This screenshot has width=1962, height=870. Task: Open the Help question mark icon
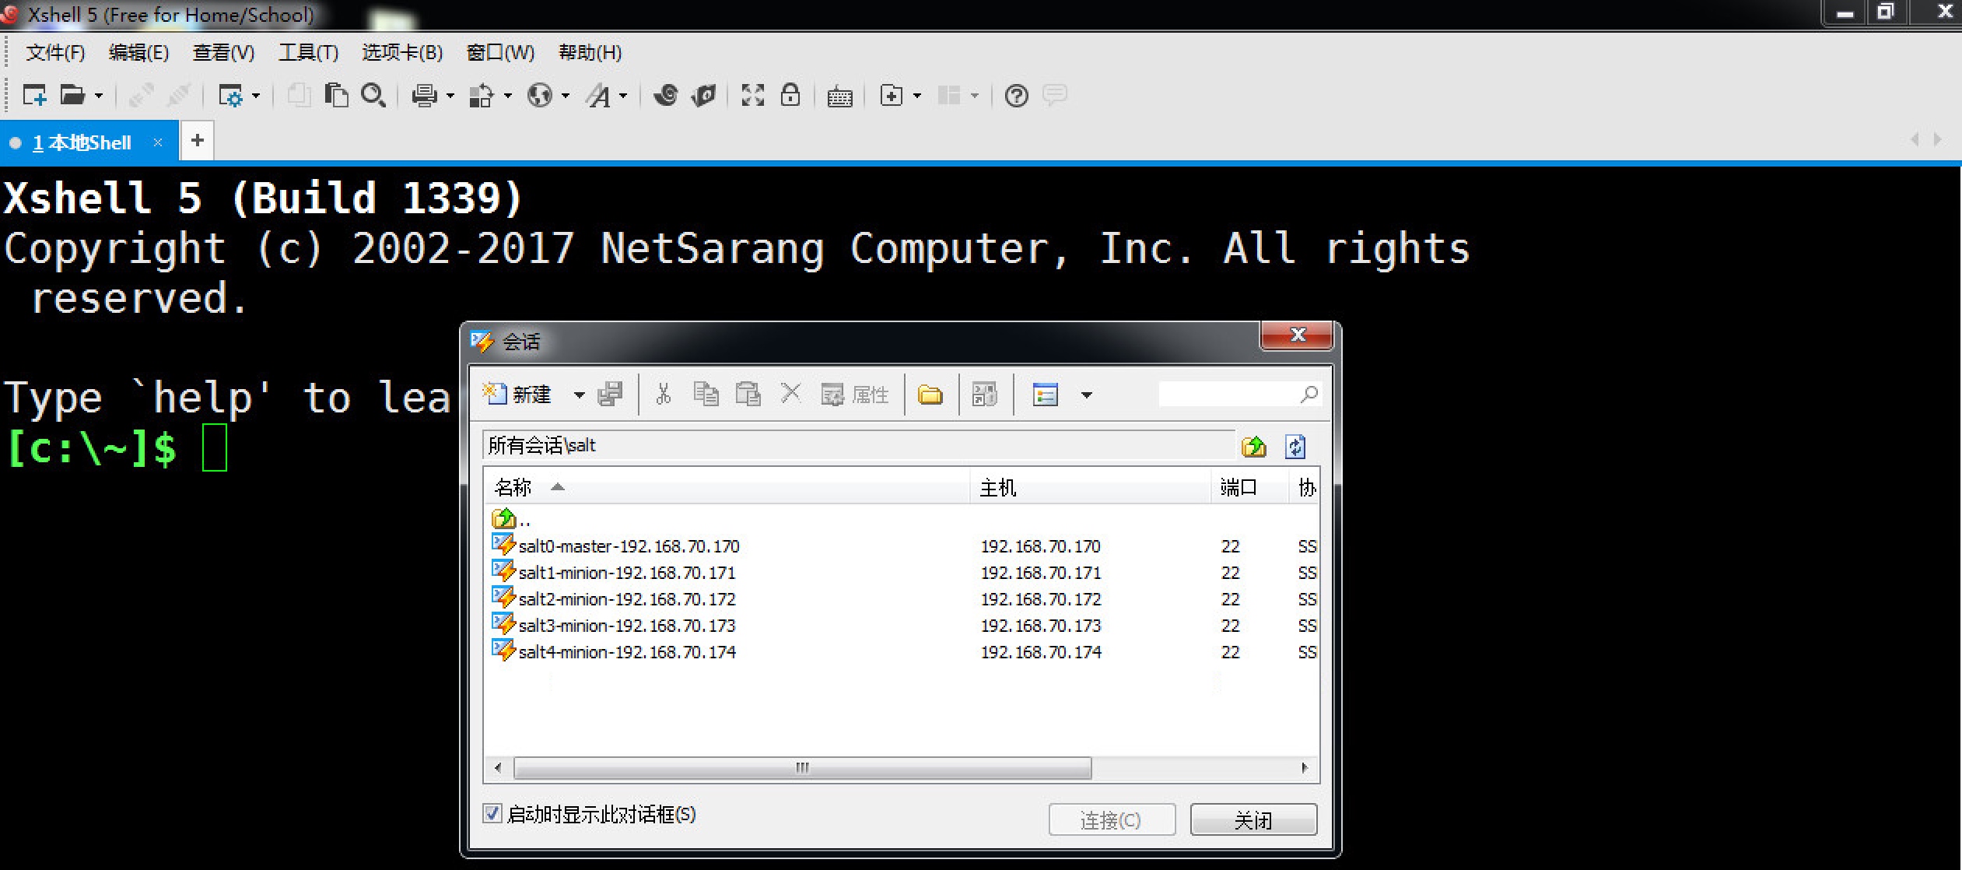click(x=1017, y=96)
